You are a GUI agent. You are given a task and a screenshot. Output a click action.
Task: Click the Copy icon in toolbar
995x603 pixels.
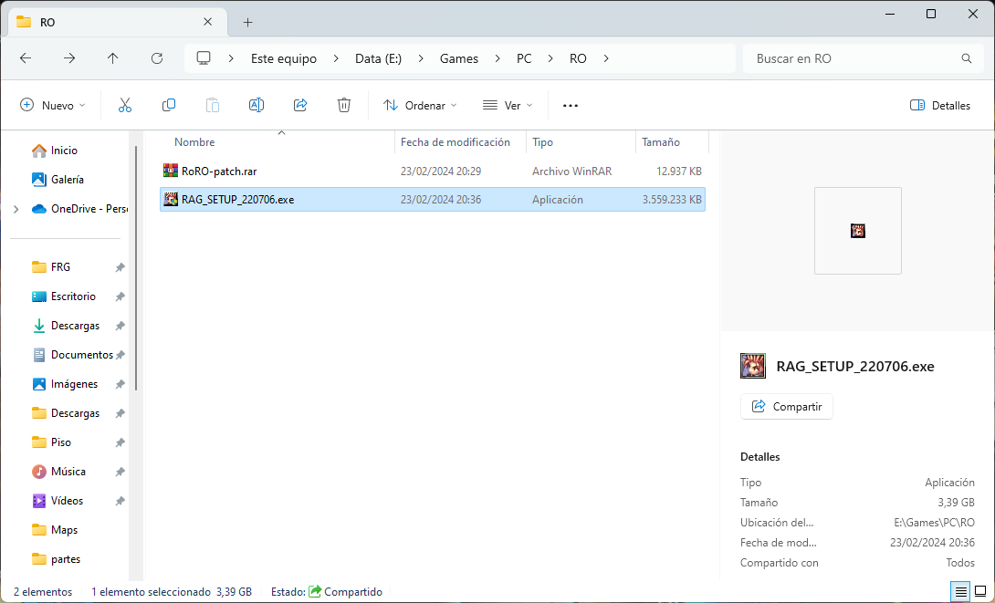[169, 105]
